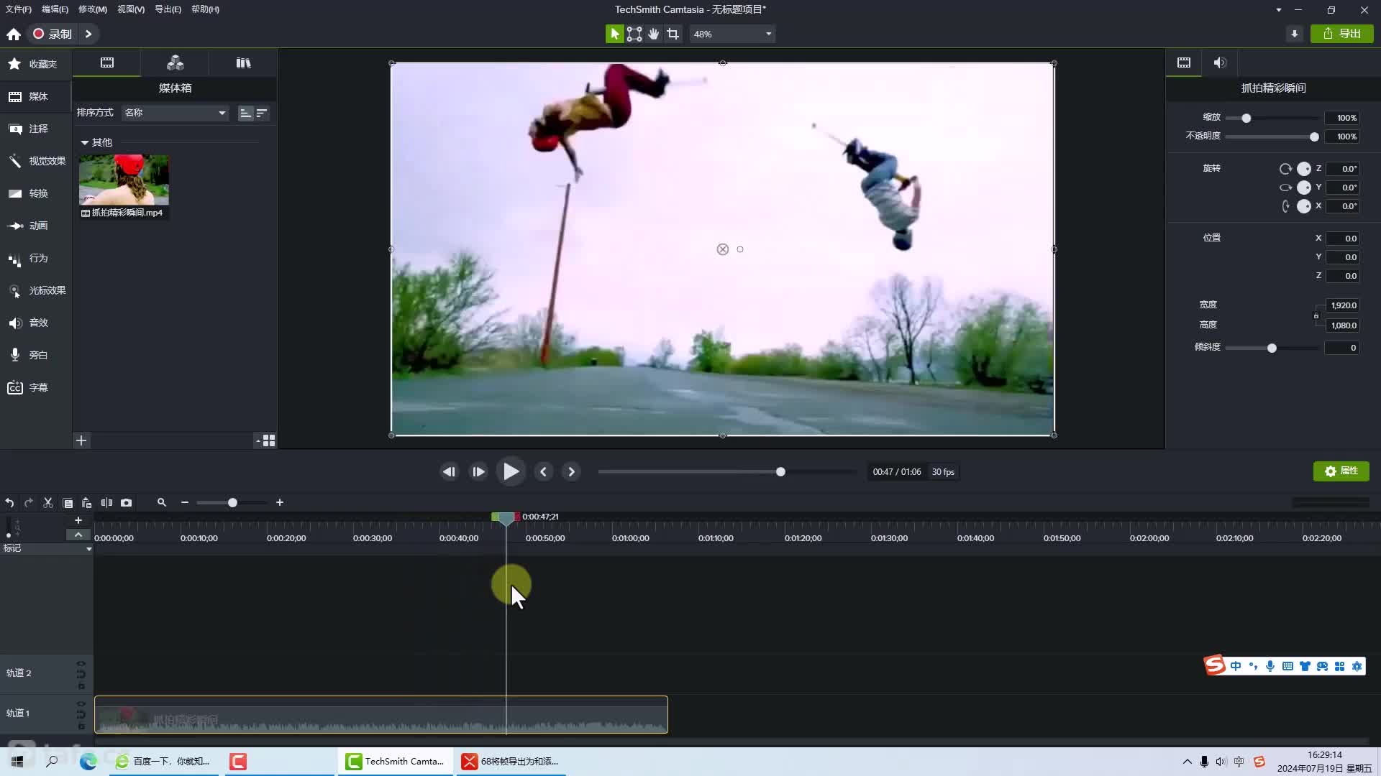This screenshot has width=1381, height=776.
Task: Click the green 导出 export button
Action: 1342,34
